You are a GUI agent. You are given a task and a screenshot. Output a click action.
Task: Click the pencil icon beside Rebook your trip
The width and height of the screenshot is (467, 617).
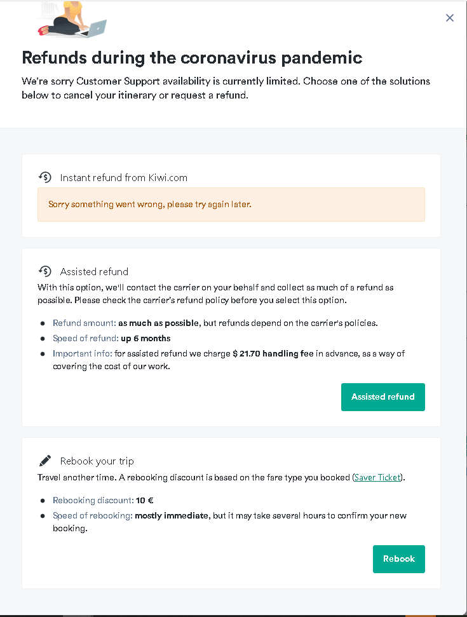45,461
